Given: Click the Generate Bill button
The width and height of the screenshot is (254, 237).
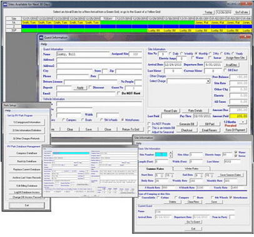Looking at the screenshot, I should click(x=187, y=124).
